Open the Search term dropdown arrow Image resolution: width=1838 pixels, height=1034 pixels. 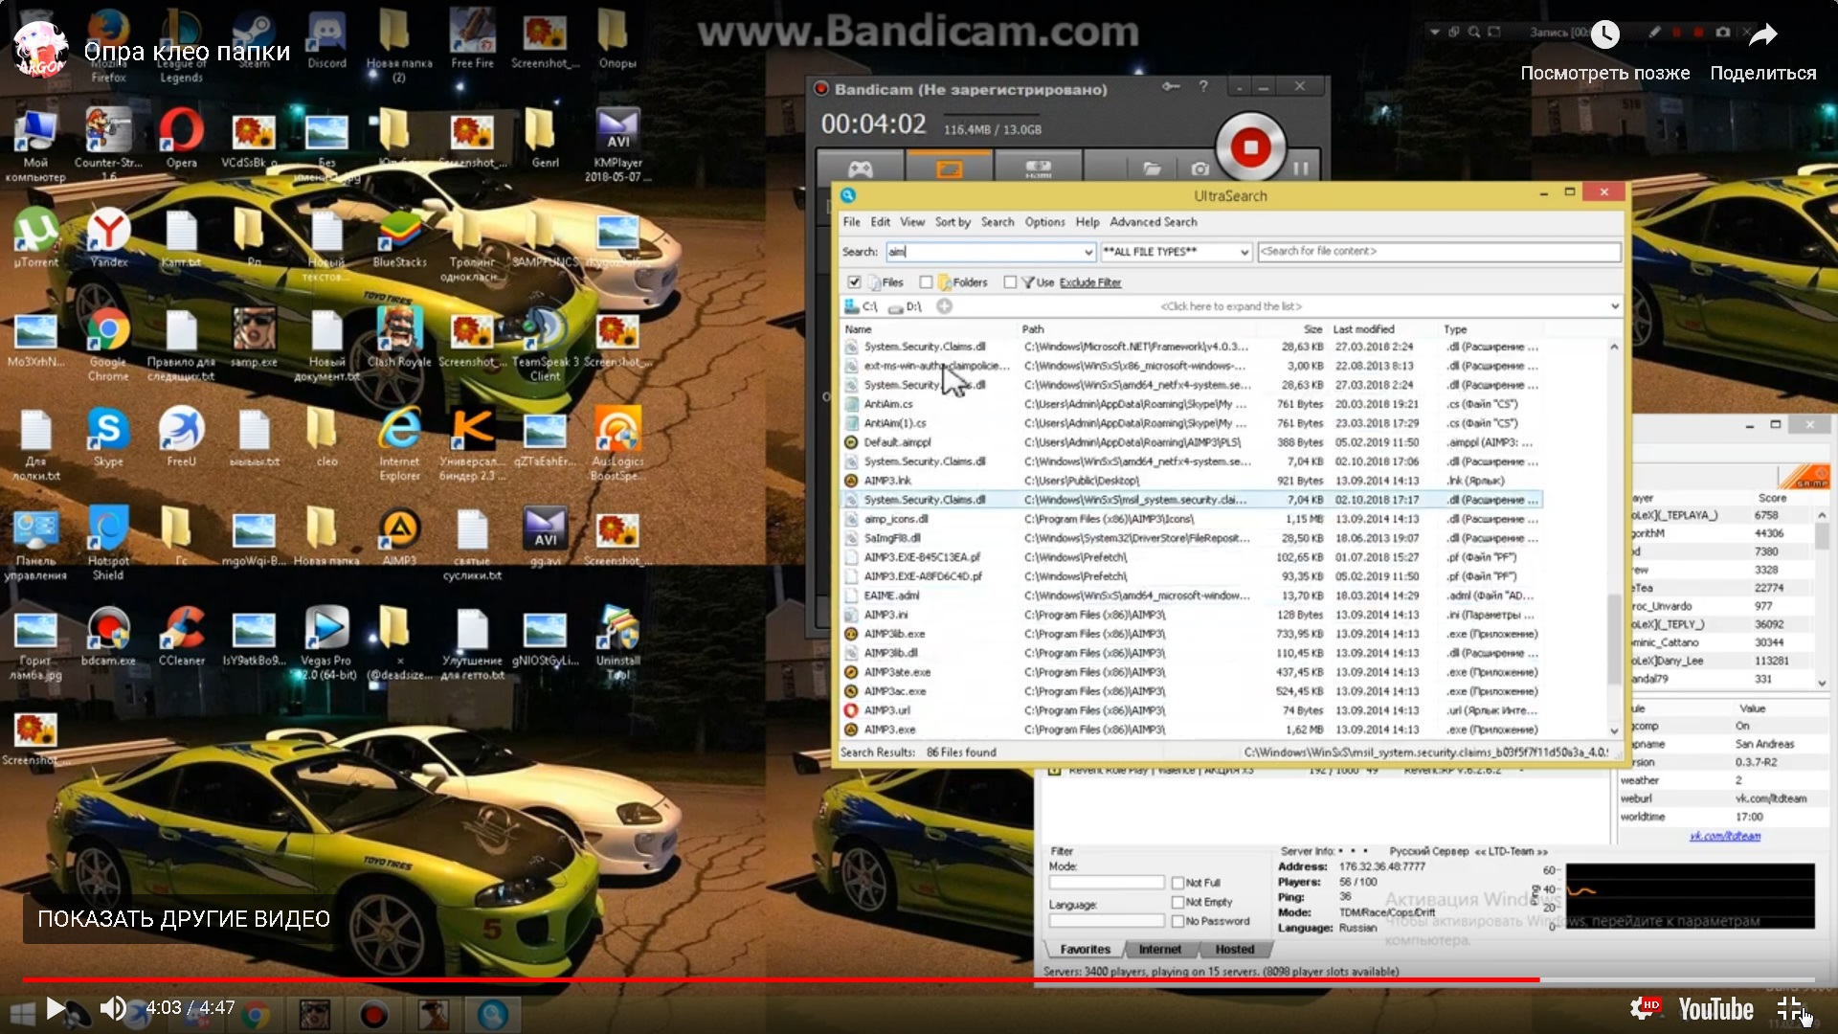[x=1088, y=252]
